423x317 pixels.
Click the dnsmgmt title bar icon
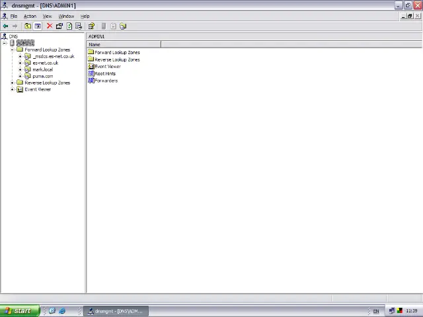click(x=5, y=5)
